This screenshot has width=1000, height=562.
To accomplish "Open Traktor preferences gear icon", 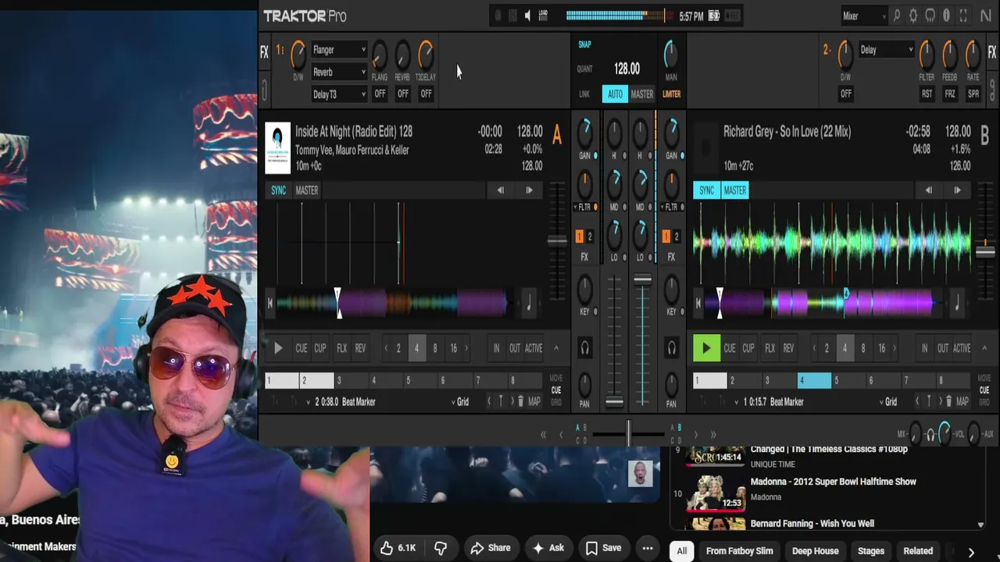I will point(912,16).
